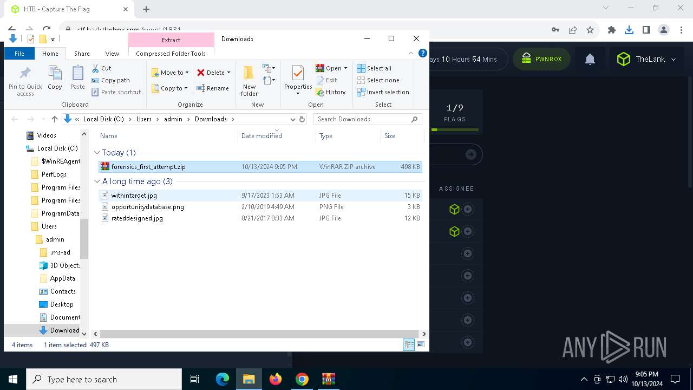This screenshot has height=390, width=693.
Task: Switch to large thumbnails view icon
Action: click(420, 344)
